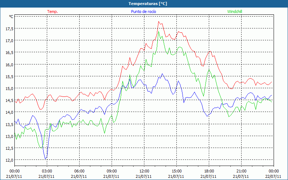The width and height of the screenshot is (288, 180).
Task: Select the red Temp. legend label
Action: pyautogui.click(x=53, y=12)
